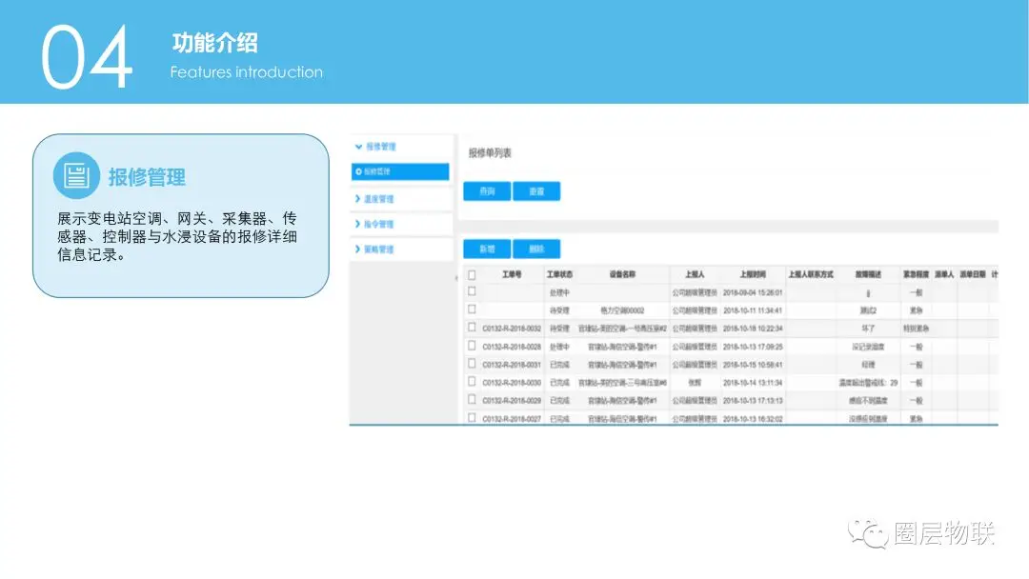Click the 派单日期 column header
Screen dimensions: 1029x579
(973, 275)
